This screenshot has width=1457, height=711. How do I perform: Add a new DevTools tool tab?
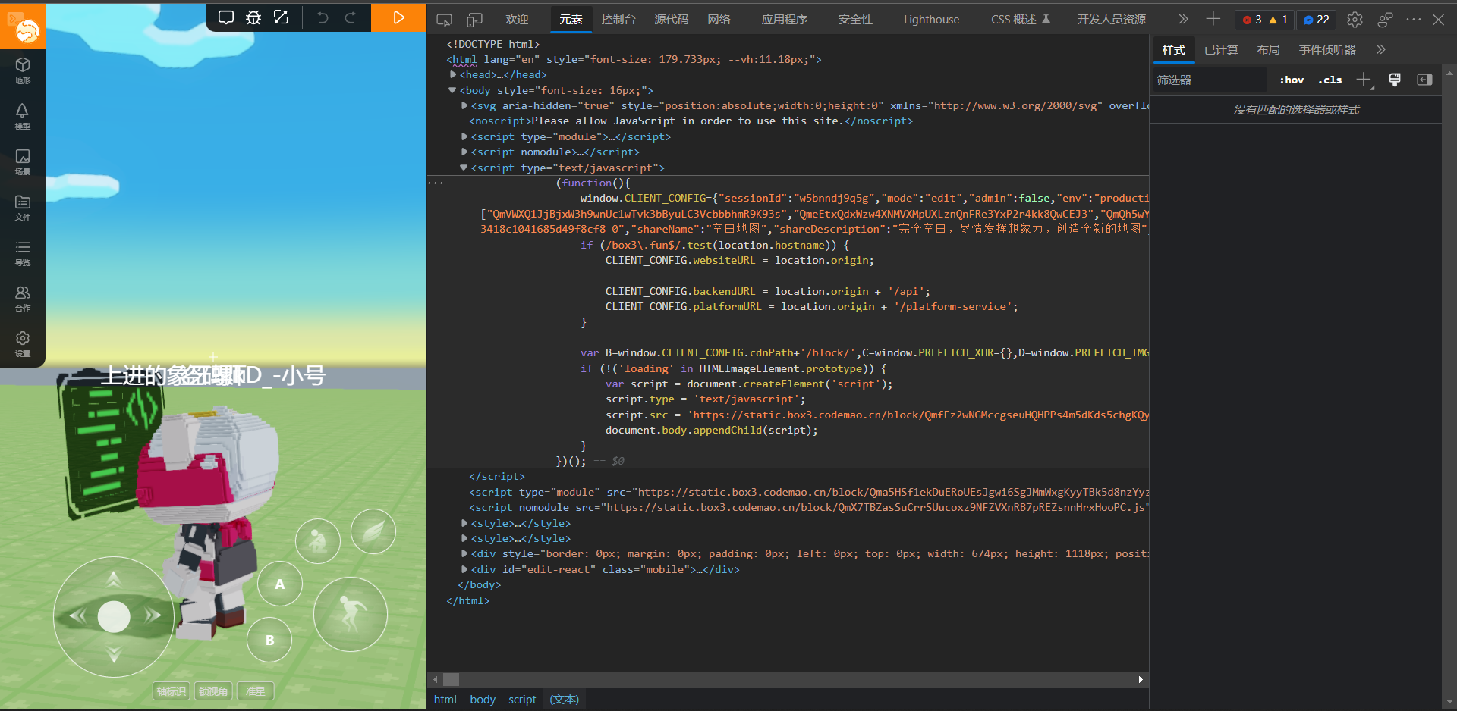(x=1213, y=20)
